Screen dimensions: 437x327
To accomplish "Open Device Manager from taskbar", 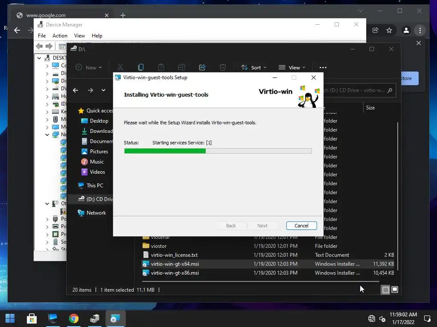I will coord(94,318).
